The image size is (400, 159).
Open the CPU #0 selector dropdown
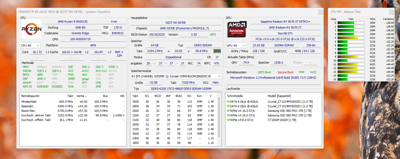(x=30, y=46)
